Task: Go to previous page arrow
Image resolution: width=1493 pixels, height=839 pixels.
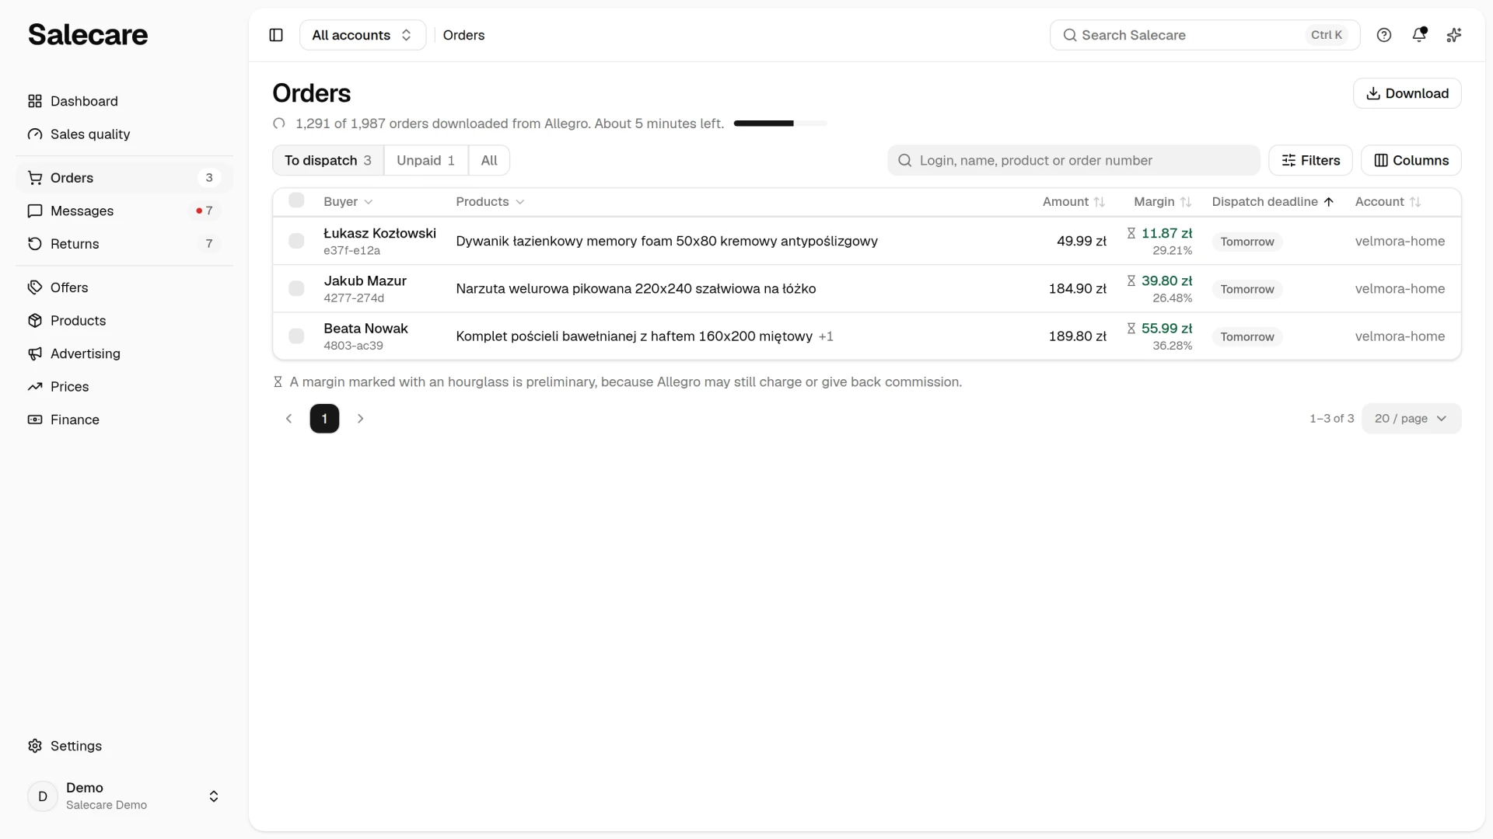Action: pyautogui.click(x=288, y=419)
